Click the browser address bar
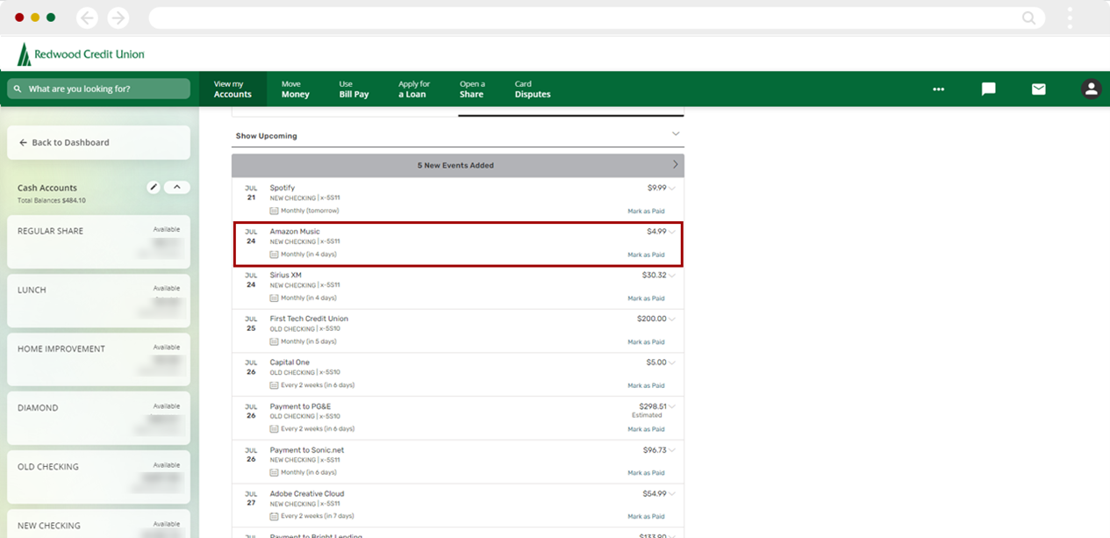This screenshot has height=538, width=1110. click(597, 18)
